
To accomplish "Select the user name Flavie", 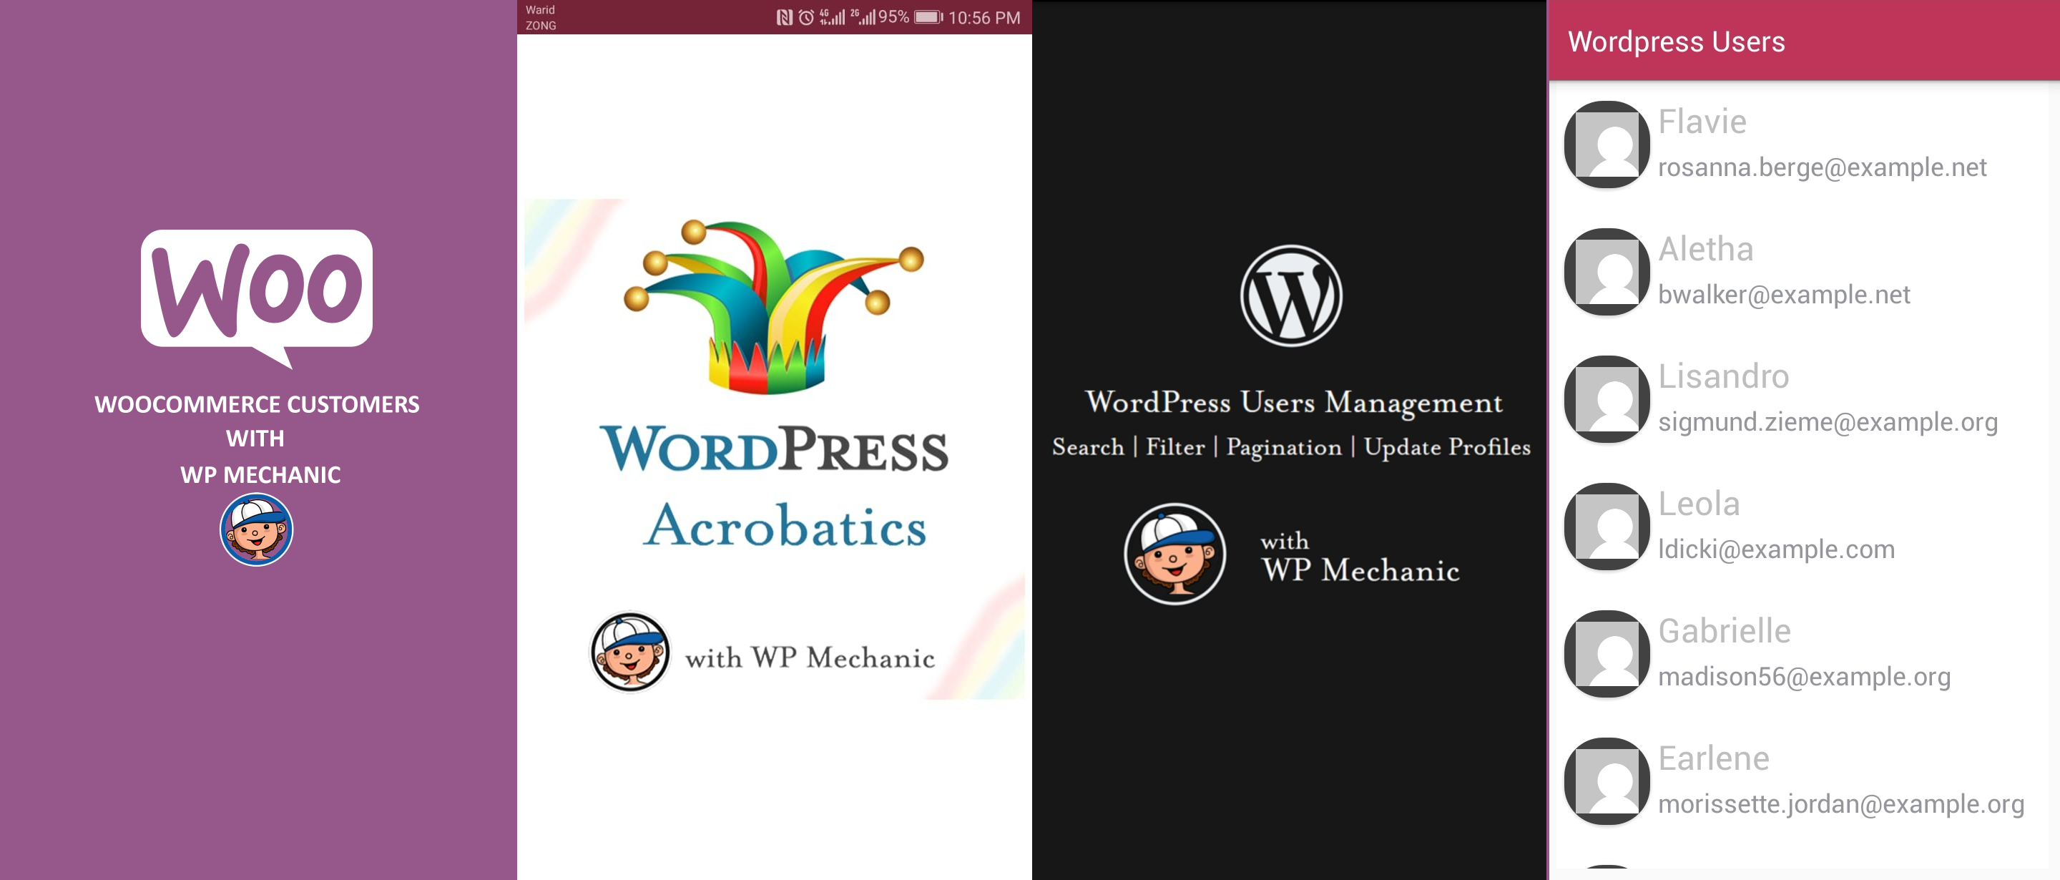I will pyautogui.click(x=1702, y=122).
